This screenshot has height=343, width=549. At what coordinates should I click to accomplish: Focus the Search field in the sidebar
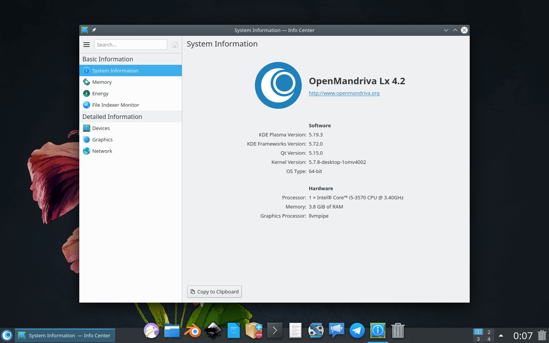click(130, 45)
